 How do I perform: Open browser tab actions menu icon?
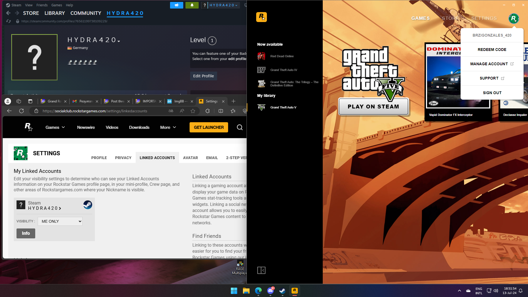point(30,101)
